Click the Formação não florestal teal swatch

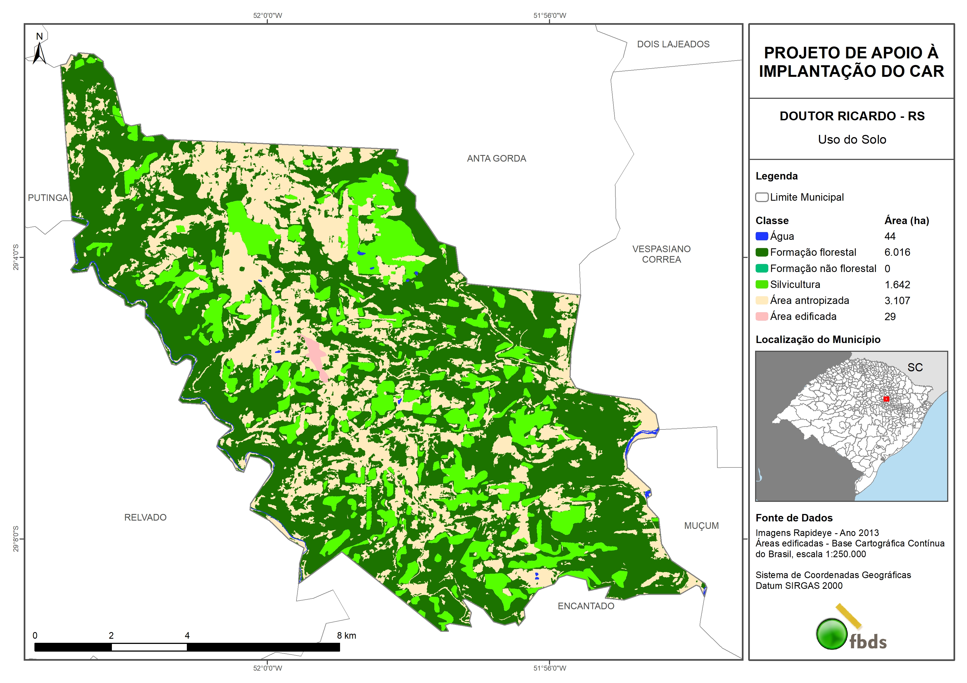tap(761, 268)
